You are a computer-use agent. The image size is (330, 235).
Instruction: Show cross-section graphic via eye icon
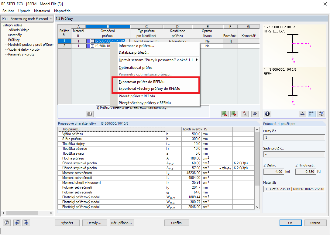pos(255,114)
